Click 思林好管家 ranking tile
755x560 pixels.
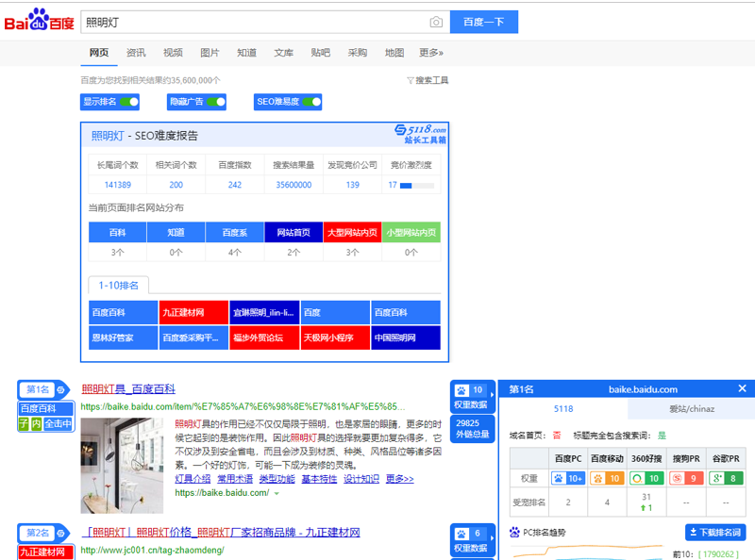click(124, 338)
